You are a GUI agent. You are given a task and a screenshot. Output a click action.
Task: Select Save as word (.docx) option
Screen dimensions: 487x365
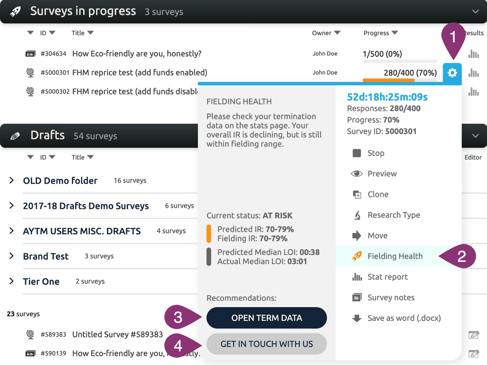[404, 318]
